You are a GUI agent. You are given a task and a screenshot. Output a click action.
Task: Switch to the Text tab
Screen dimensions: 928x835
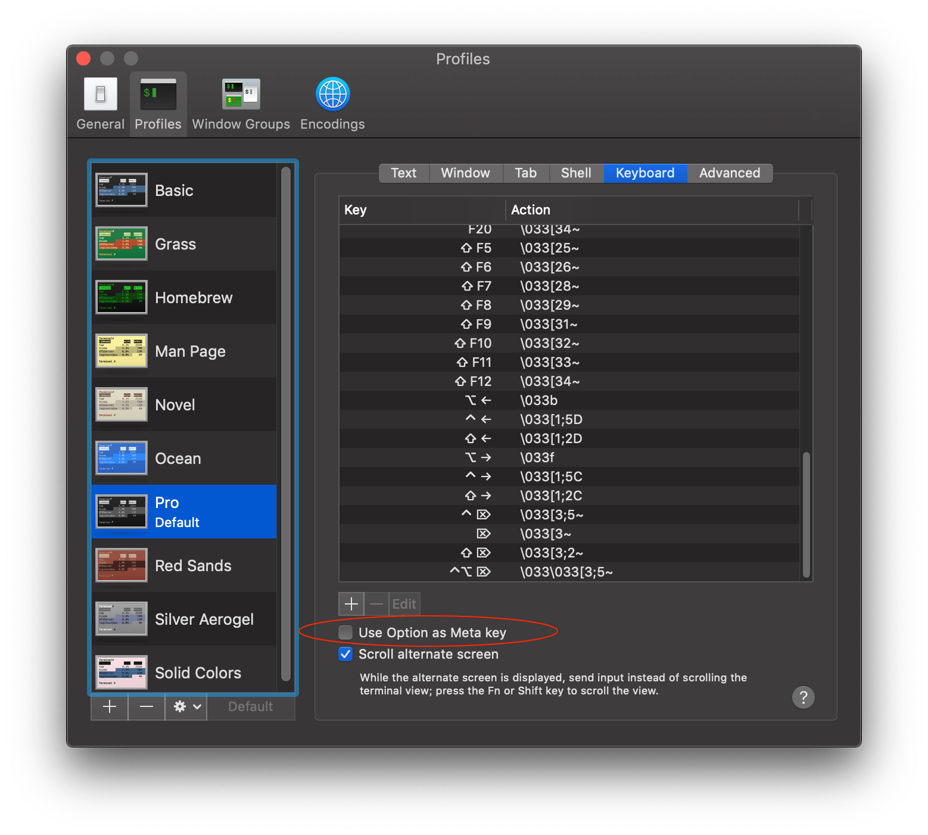point(403,173)
